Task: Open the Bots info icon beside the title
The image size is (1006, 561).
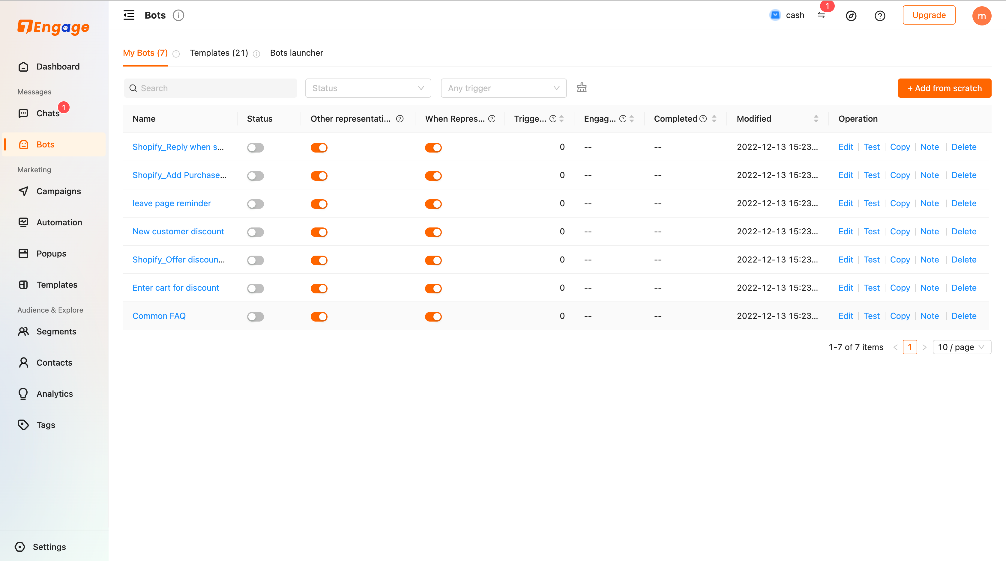Action: click(178, 15)
